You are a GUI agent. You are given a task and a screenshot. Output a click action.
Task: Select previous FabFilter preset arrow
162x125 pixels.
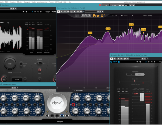[x=133, y=15]
